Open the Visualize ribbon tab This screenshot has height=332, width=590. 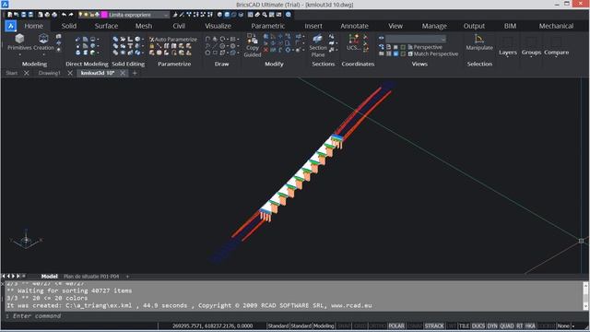(218, 26)
